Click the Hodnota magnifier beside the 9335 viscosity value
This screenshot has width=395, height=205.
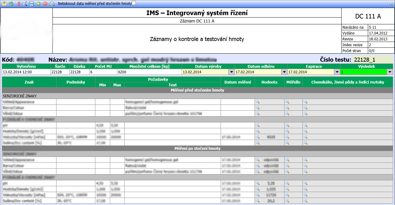[258, 137]
